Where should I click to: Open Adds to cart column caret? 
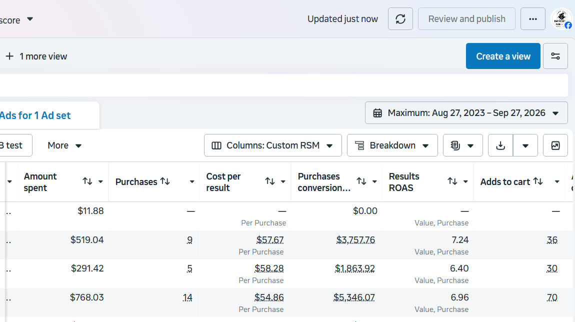point(557,181)
